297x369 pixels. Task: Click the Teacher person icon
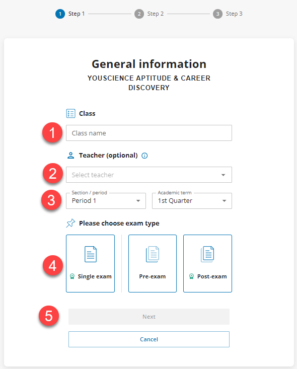pos(70,156)
